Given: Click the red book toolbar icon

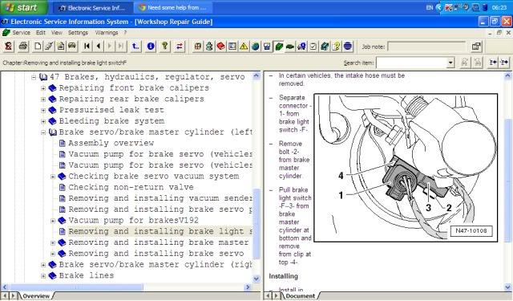Looking at the screenshot, I should [221, 47].
